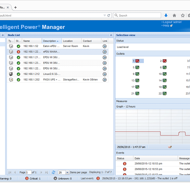
Task: Open link icon for PXGX UPS row
Action: tap(105, 80)
